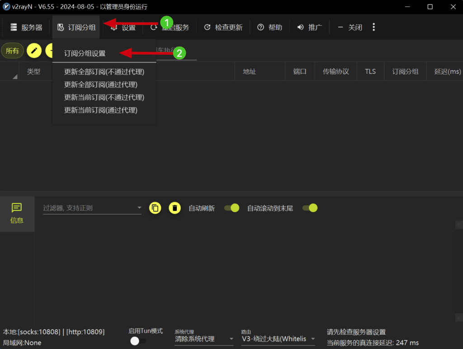Sort by the 订阅分组 column header
The height and width of the screenshot is (349, 463).
405,72
